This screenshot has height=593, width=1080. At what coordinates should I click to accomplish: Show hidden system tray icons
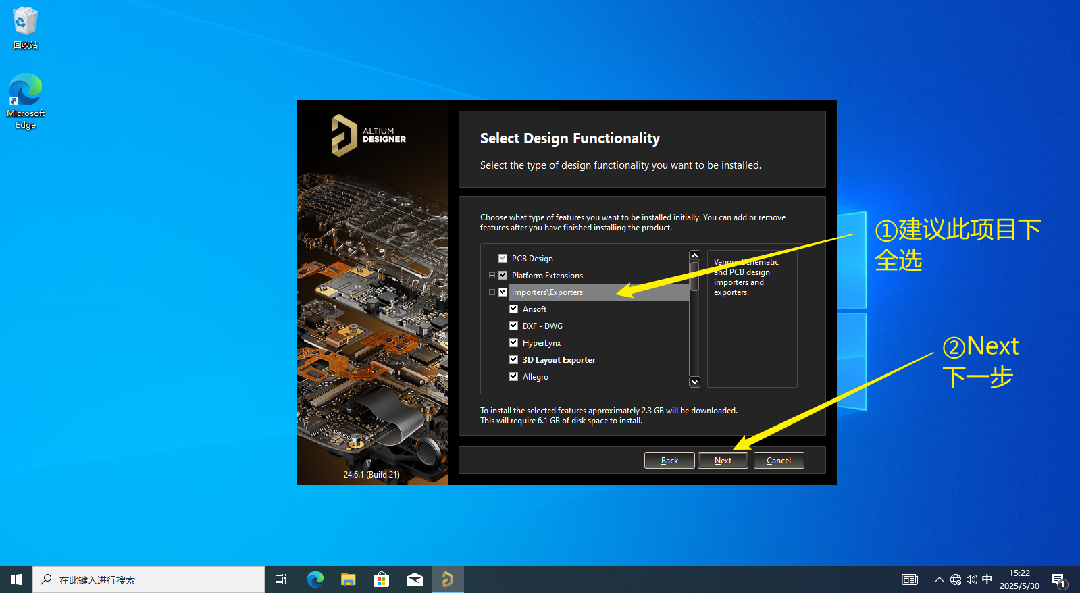point(939,579)
